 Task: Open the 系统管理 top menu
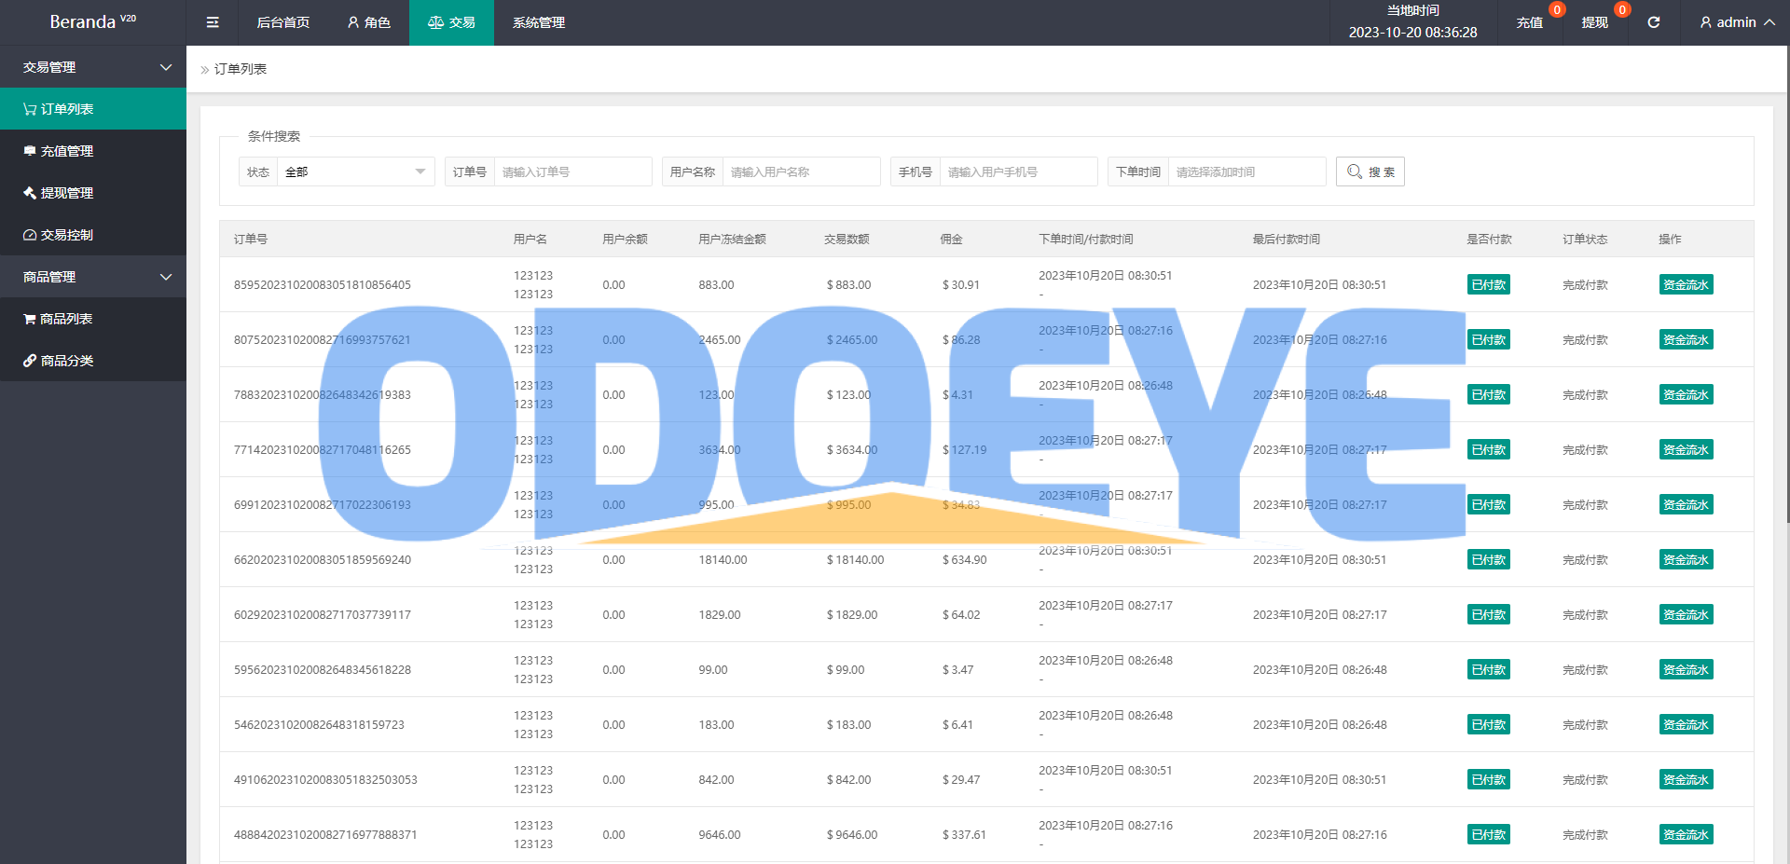click(x=539, y=22)
